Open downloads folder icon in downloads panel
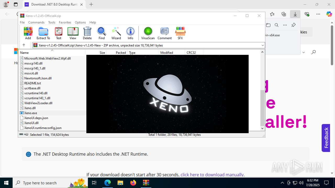The image size is (335, 188). 268,25
